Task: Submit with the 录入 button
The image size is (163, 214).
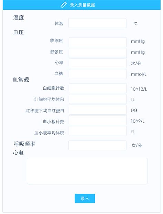Action: click(85, 198)
